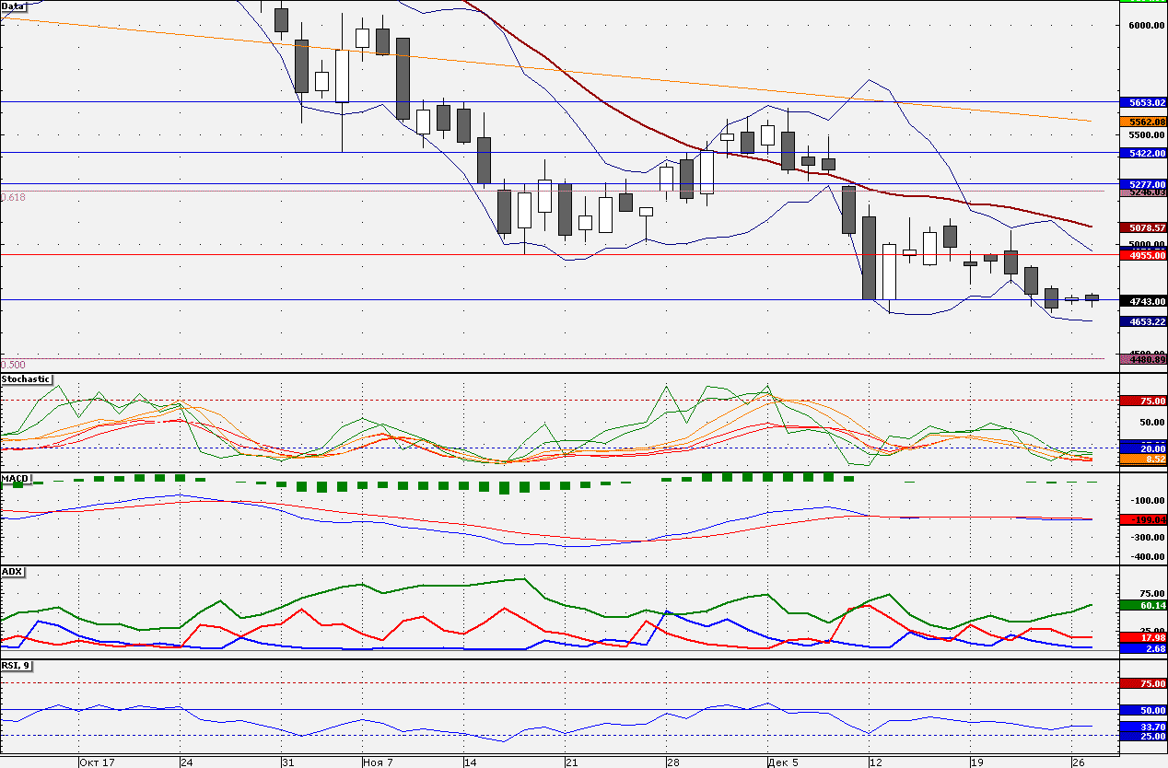Click the black 4743.00 current price tag
This screenshot has height=768, width=1168.
click(1142, 301)
